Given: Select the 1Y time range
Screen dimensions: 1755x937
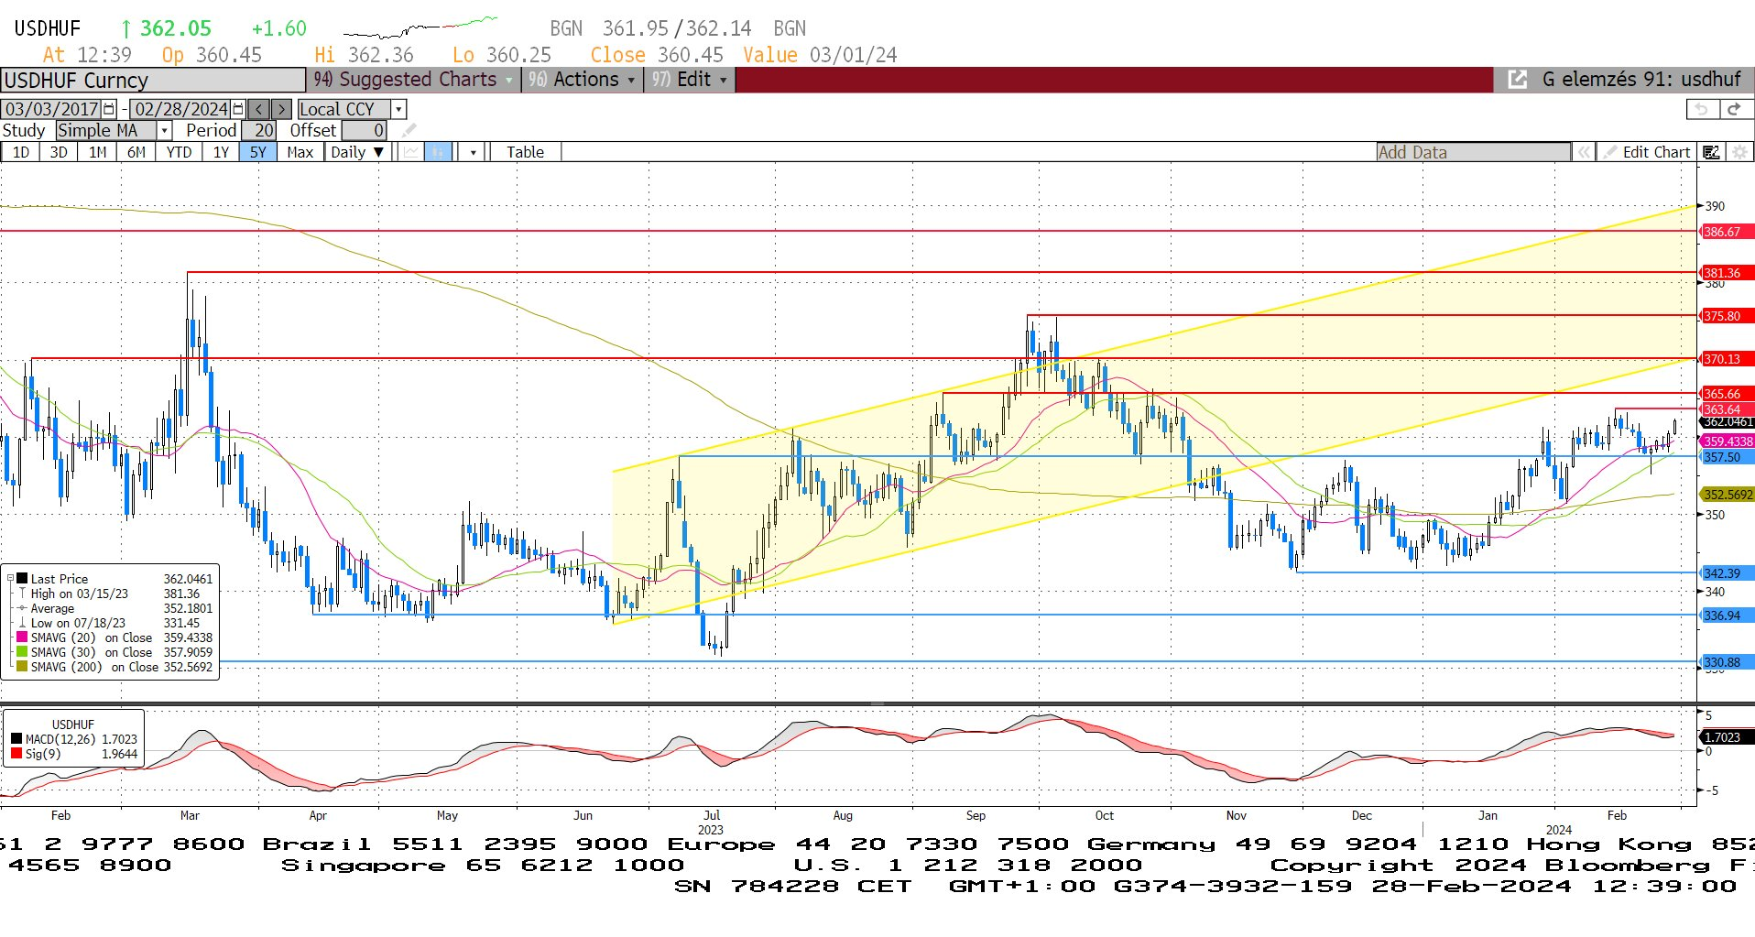Looking at the screenshot, I should pos(221,152).
